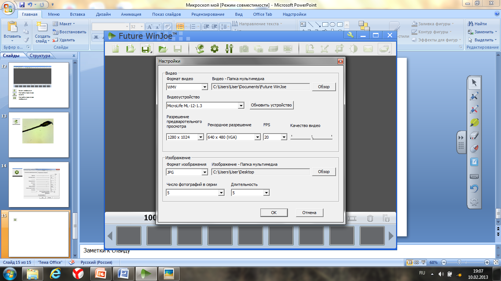Select the yellow highlighter in side panel
Image resolution: width=501 pixels, height=281 pixels.
pos(474,123)
